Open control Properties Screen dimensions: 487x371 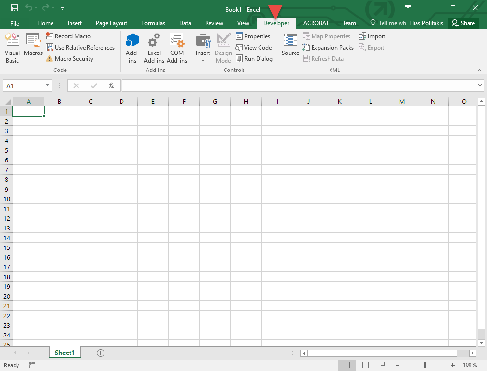coord(253,36)
